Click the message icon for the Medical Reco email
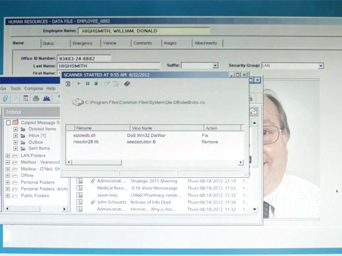The height and width of the screenshot is (256, 342). (79, 188)
